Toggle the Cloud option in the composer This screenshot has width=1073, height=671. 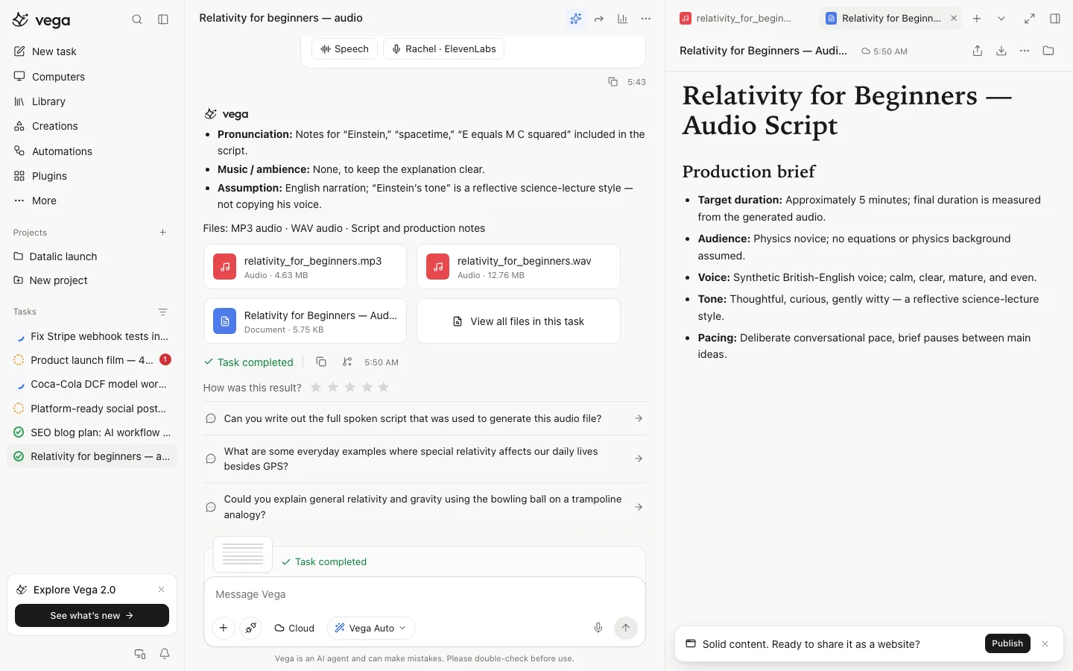pyautogui.click(x=294, y=629)
